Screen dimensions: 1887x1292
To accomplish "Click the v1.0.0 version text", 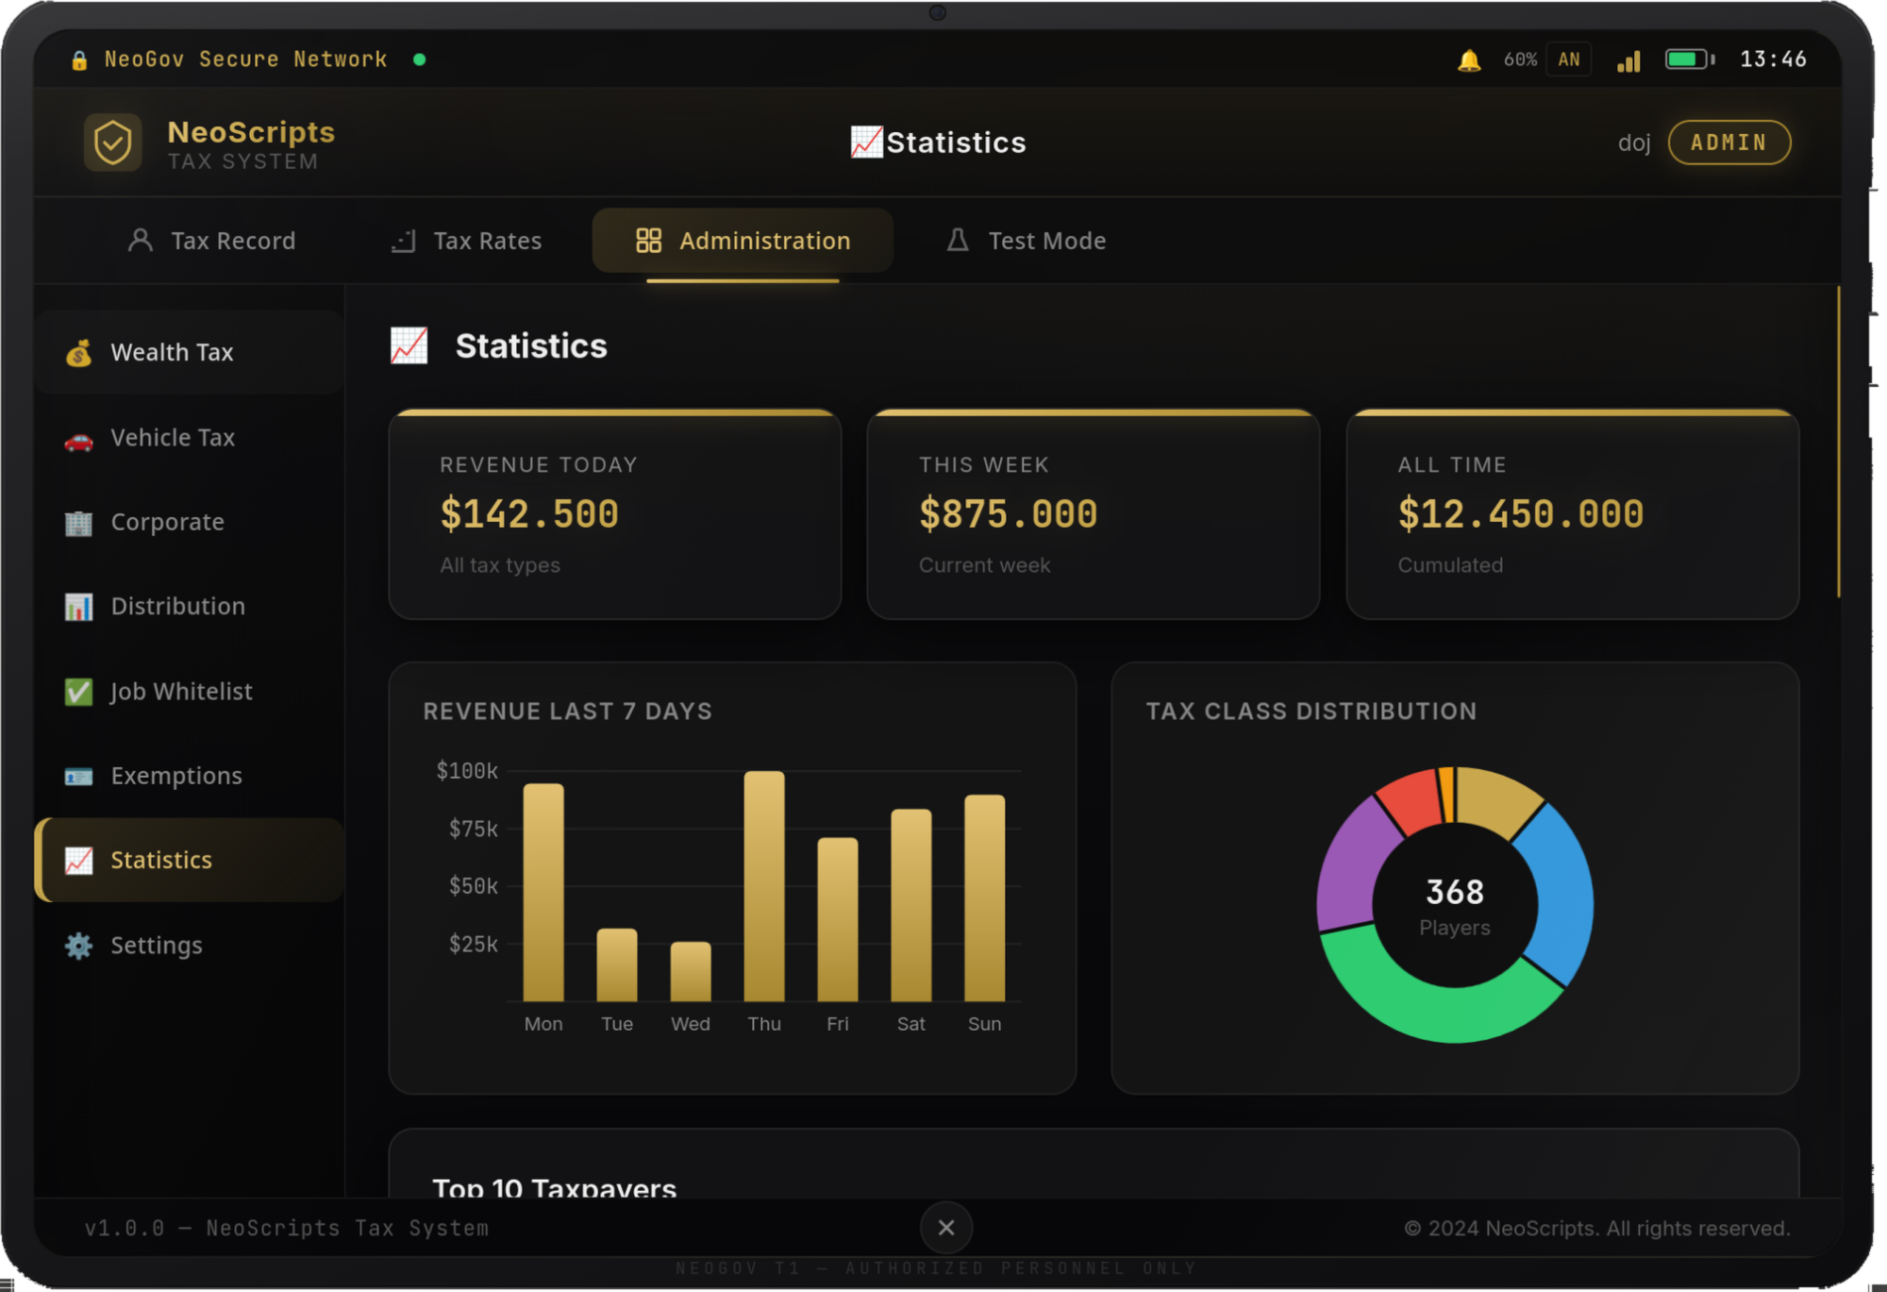I will pyautogui.click(x=287, y=1228).
